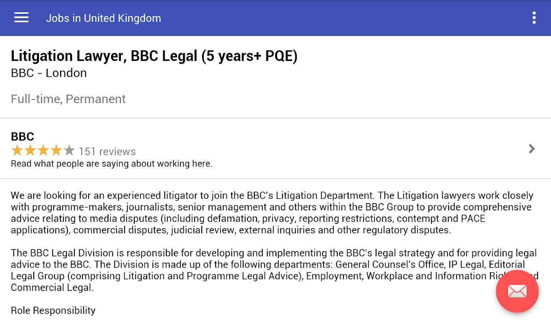Click the 'Jobs in United Kingdom' title
551x325 pixels.
point(103,18)
